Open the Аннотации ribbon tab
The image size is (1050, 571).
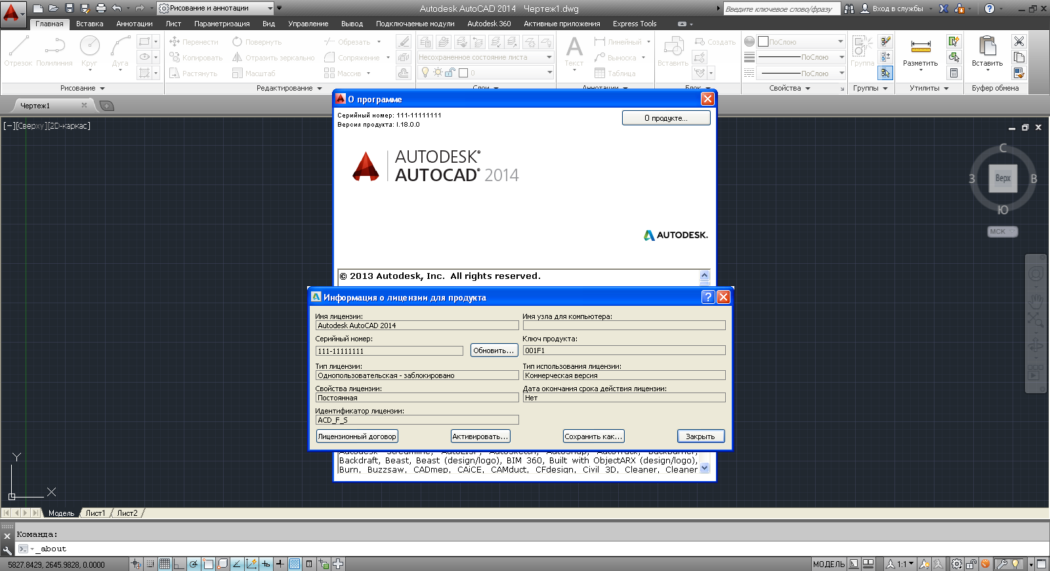coord(135,24)
